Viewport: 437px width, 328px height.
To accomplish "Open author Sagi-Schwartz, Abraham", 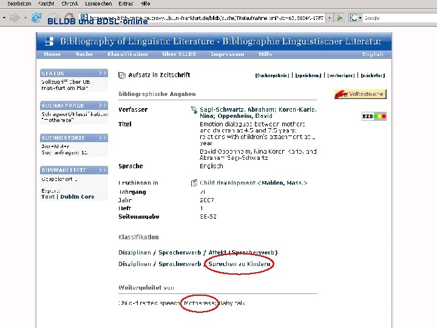I will pos(238,109).
